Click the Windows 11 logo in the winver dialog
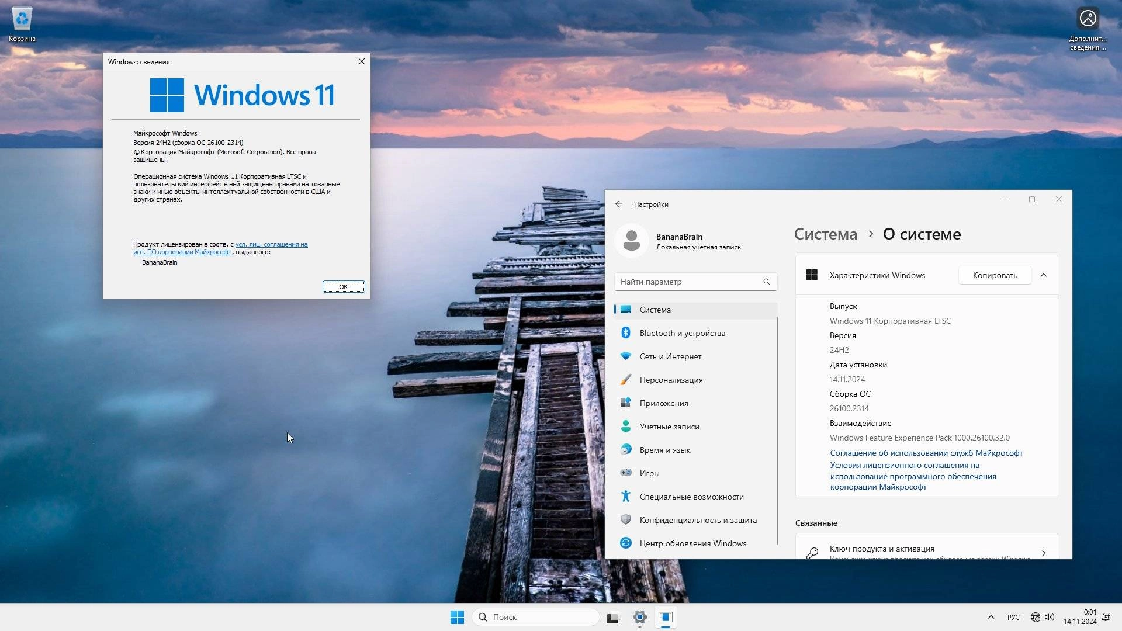Viewport: 1122px width, 631px height. [x=242, y=95]
